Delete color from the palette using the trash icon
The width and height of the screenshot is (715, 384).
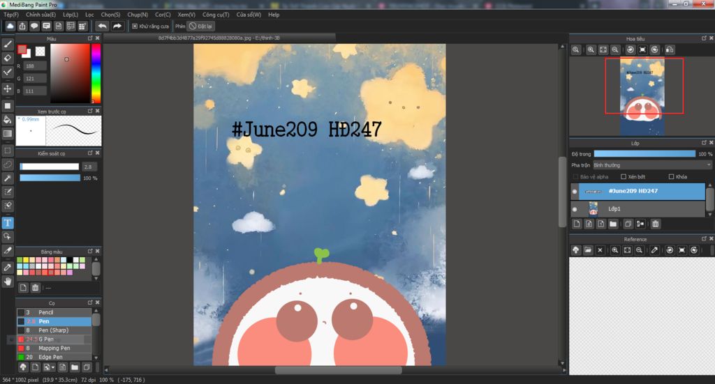(35, 288)
